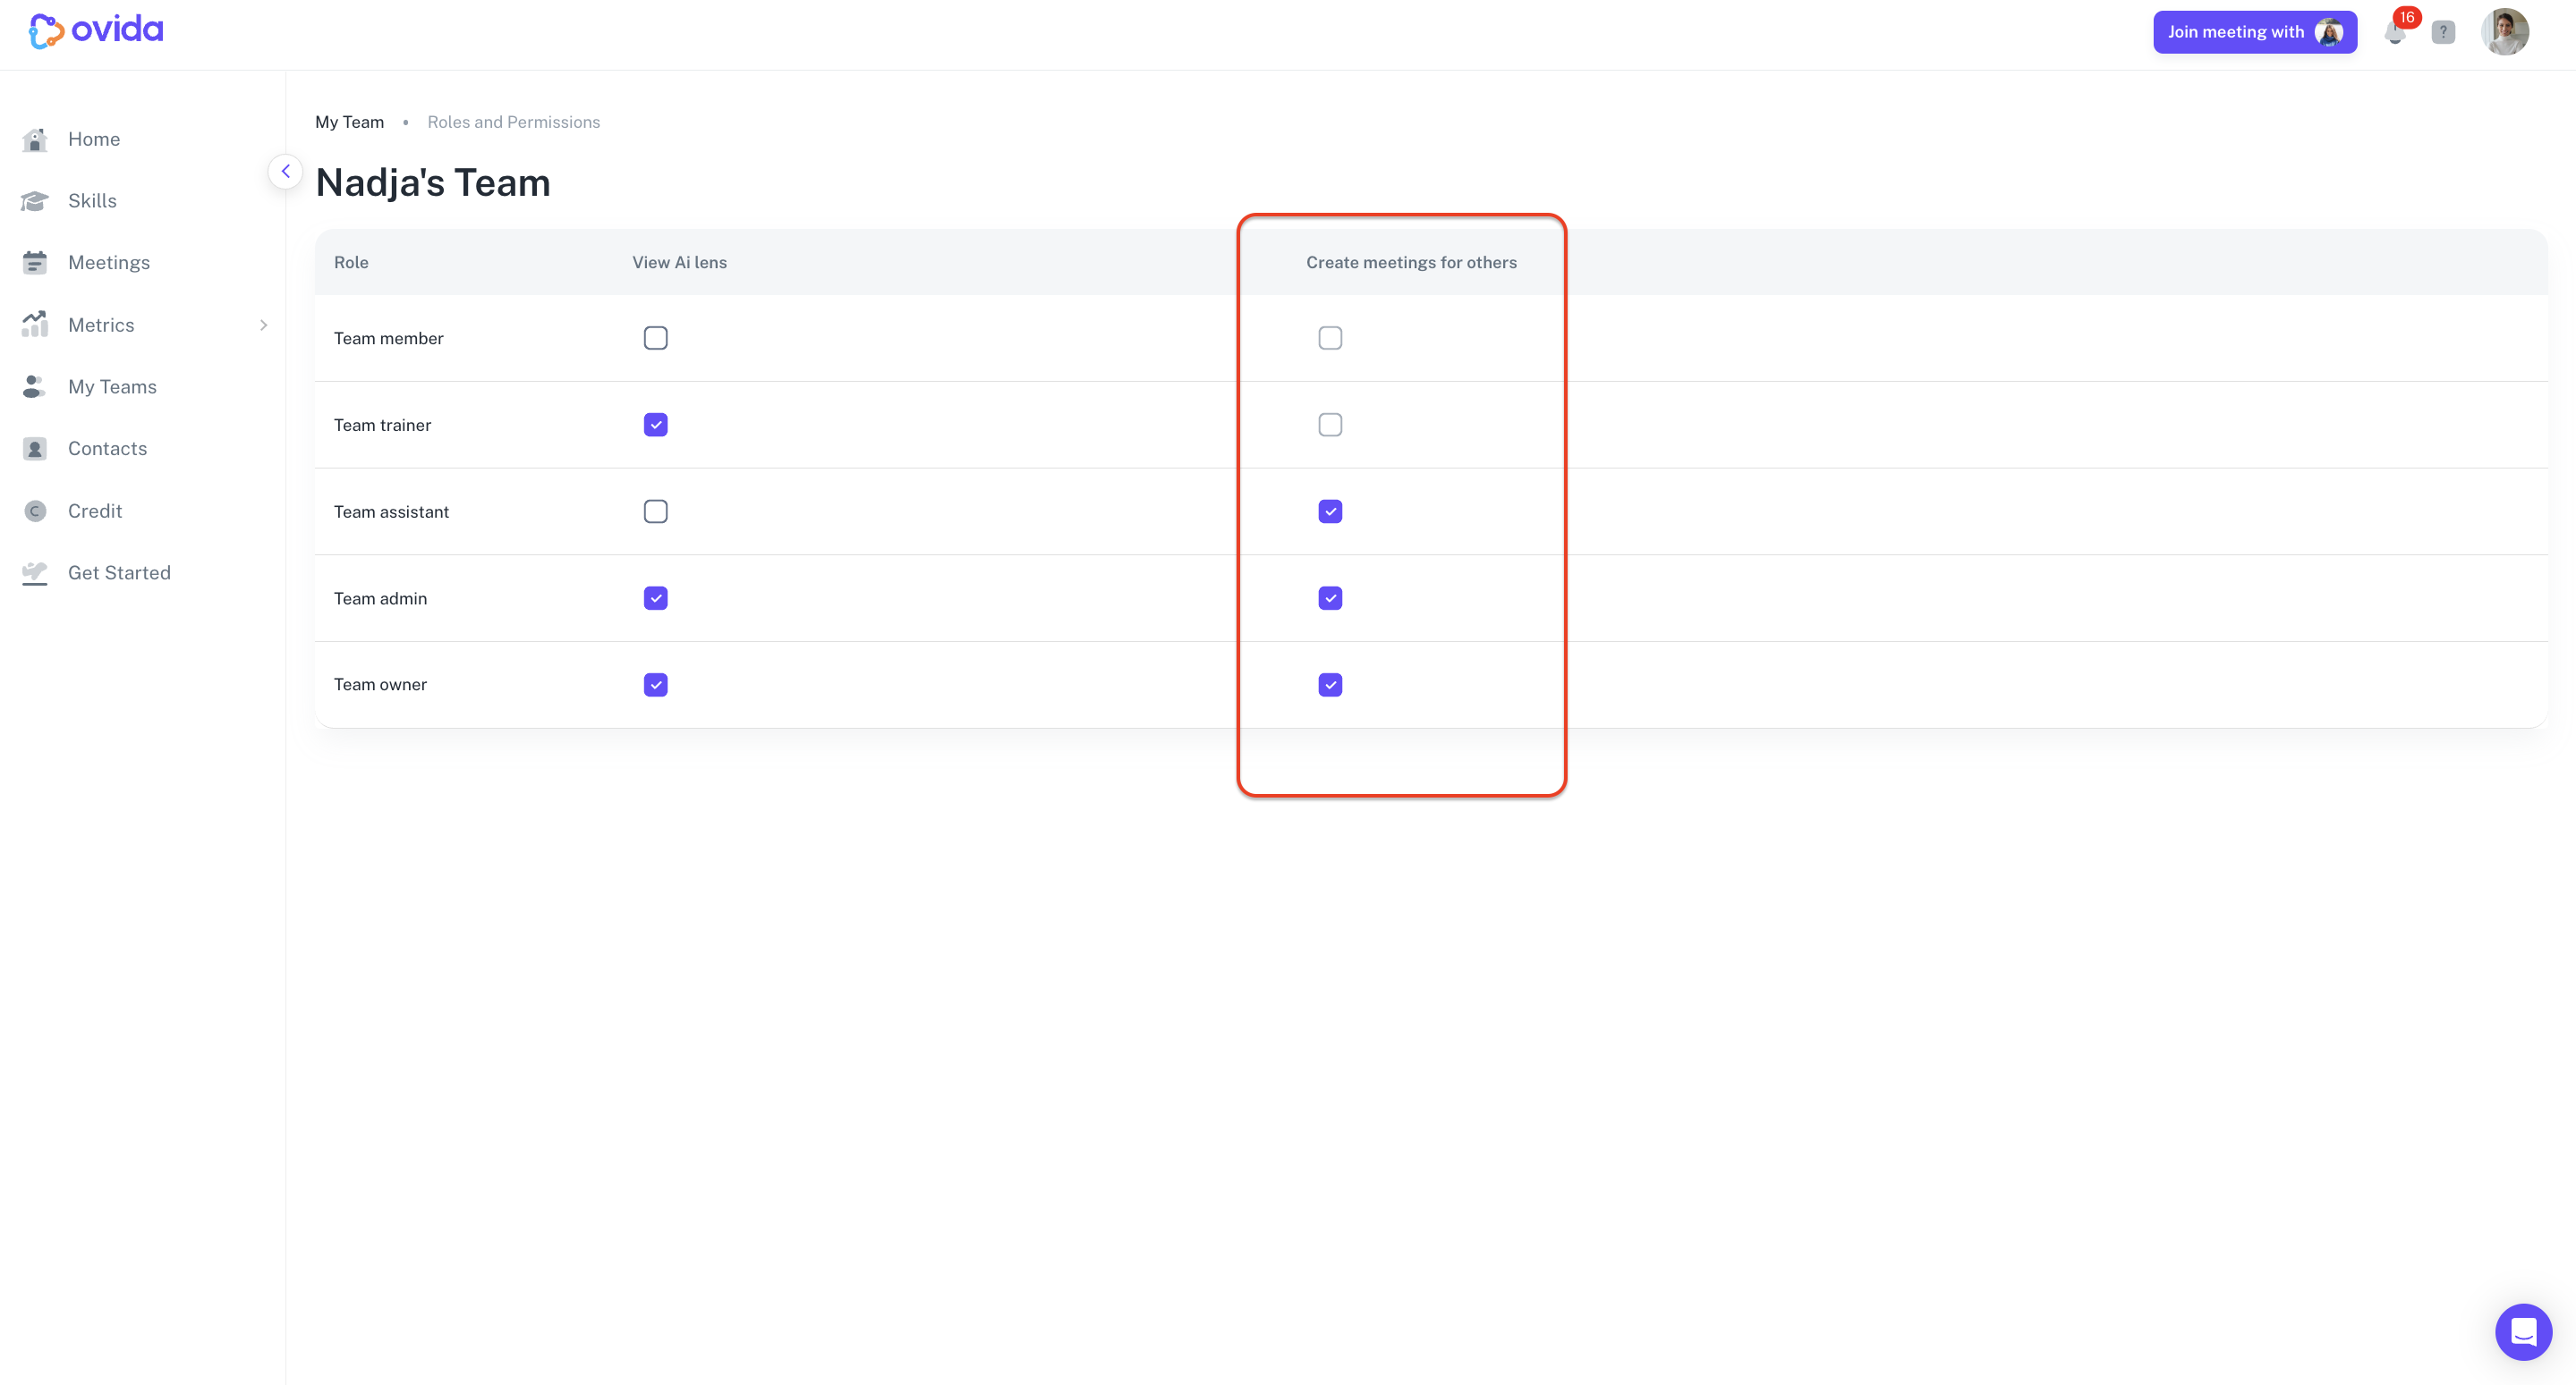Uncheck View Ai lens for Team admin
Viewport: 2576px width, 1385px height.
point(656,598)
